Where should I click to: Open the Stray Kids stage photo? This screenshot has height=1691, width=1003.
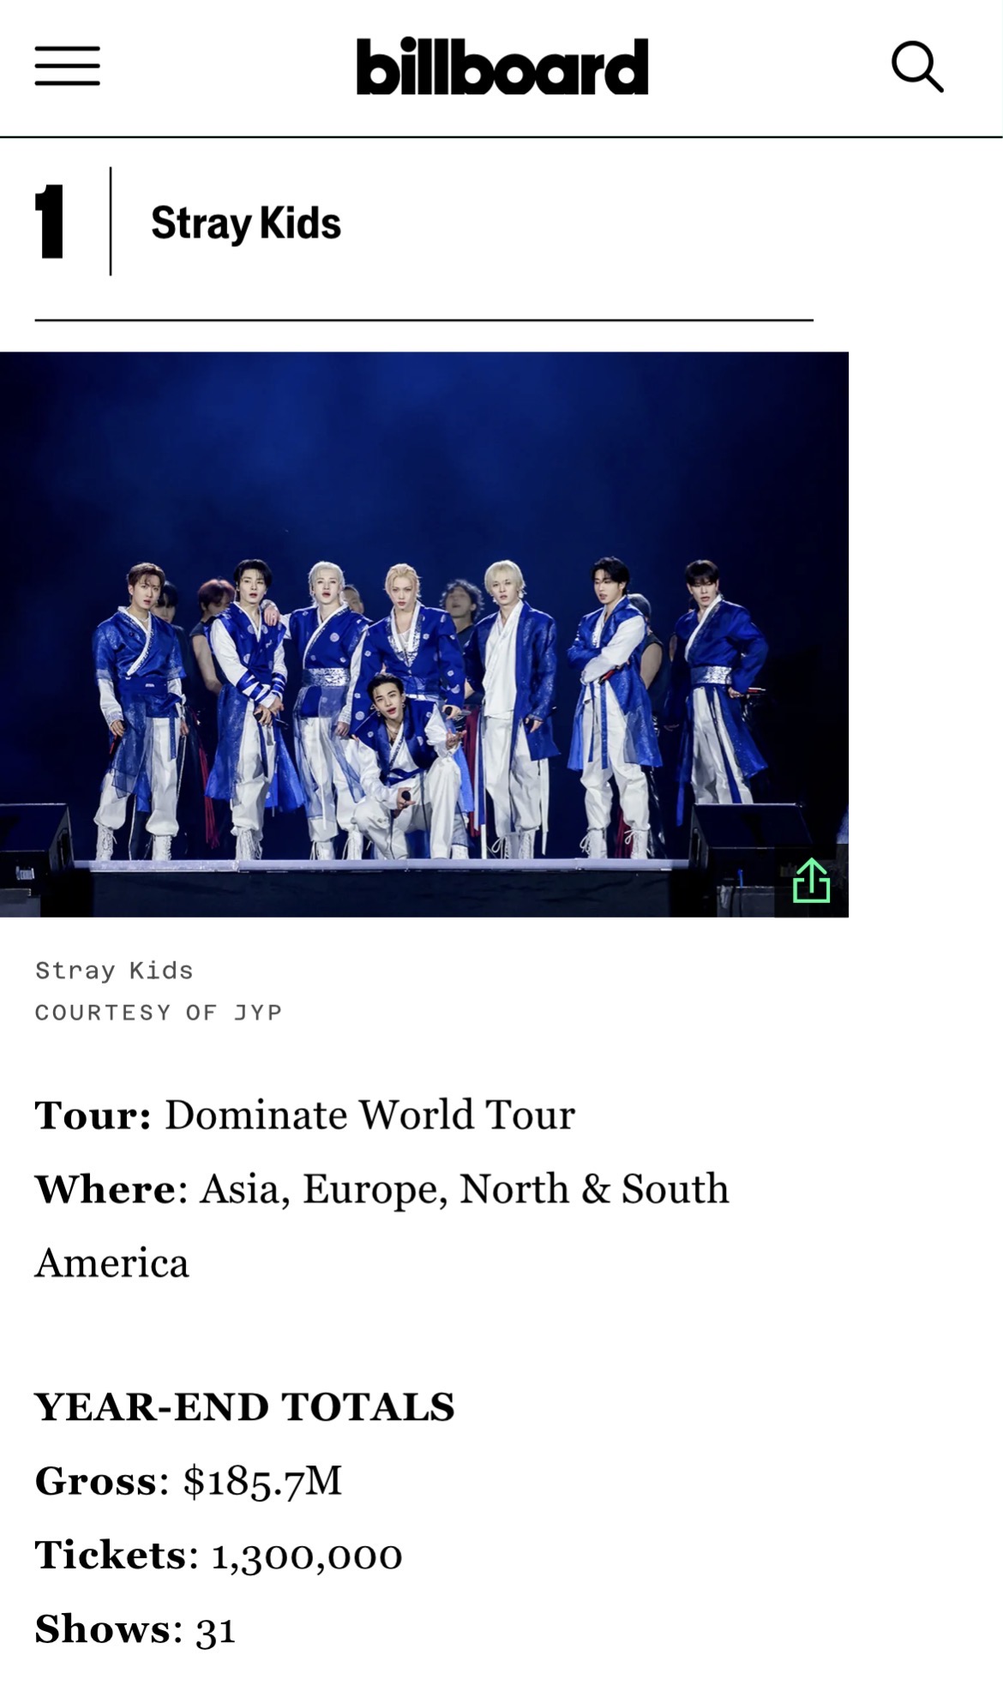coord(424,635)
